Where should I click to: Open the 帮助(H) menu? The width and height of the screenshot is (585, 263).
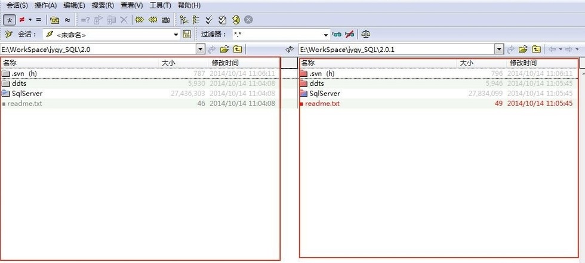189,5
